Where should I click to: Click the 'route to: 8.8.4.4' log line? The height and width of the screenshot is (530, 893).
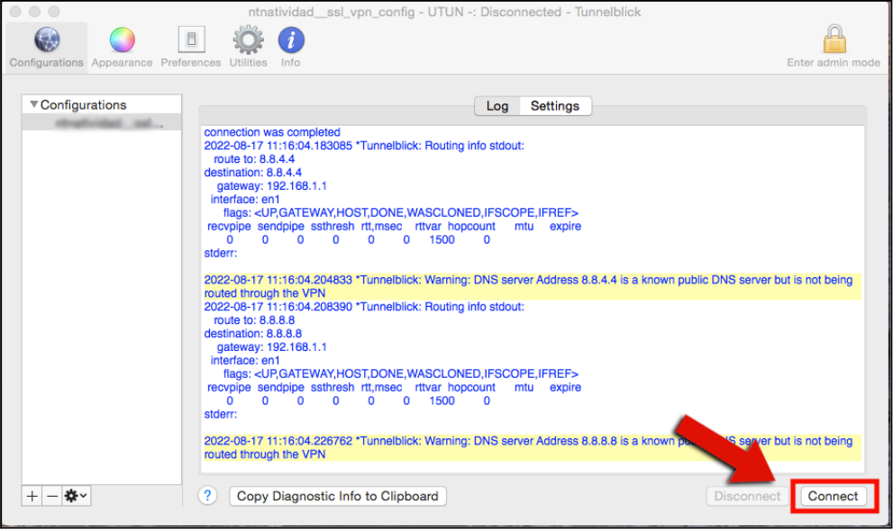[254, 159]
